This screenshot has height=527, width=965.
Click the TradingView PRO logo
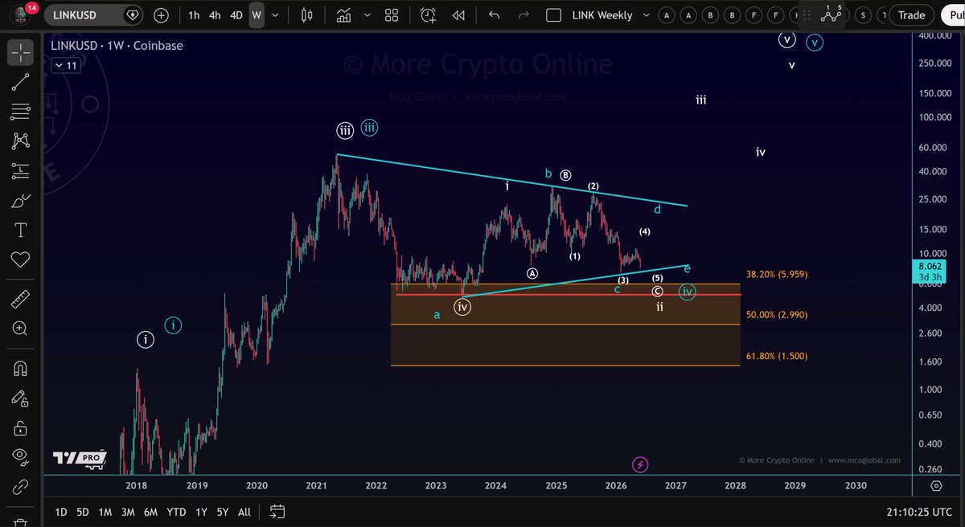[80, 458]
